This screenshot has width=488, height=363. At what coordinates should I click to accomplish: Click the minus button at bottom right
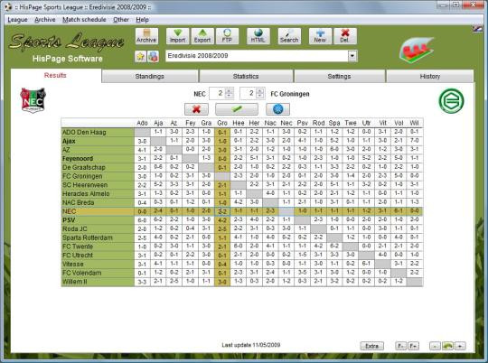pos(435,346)
